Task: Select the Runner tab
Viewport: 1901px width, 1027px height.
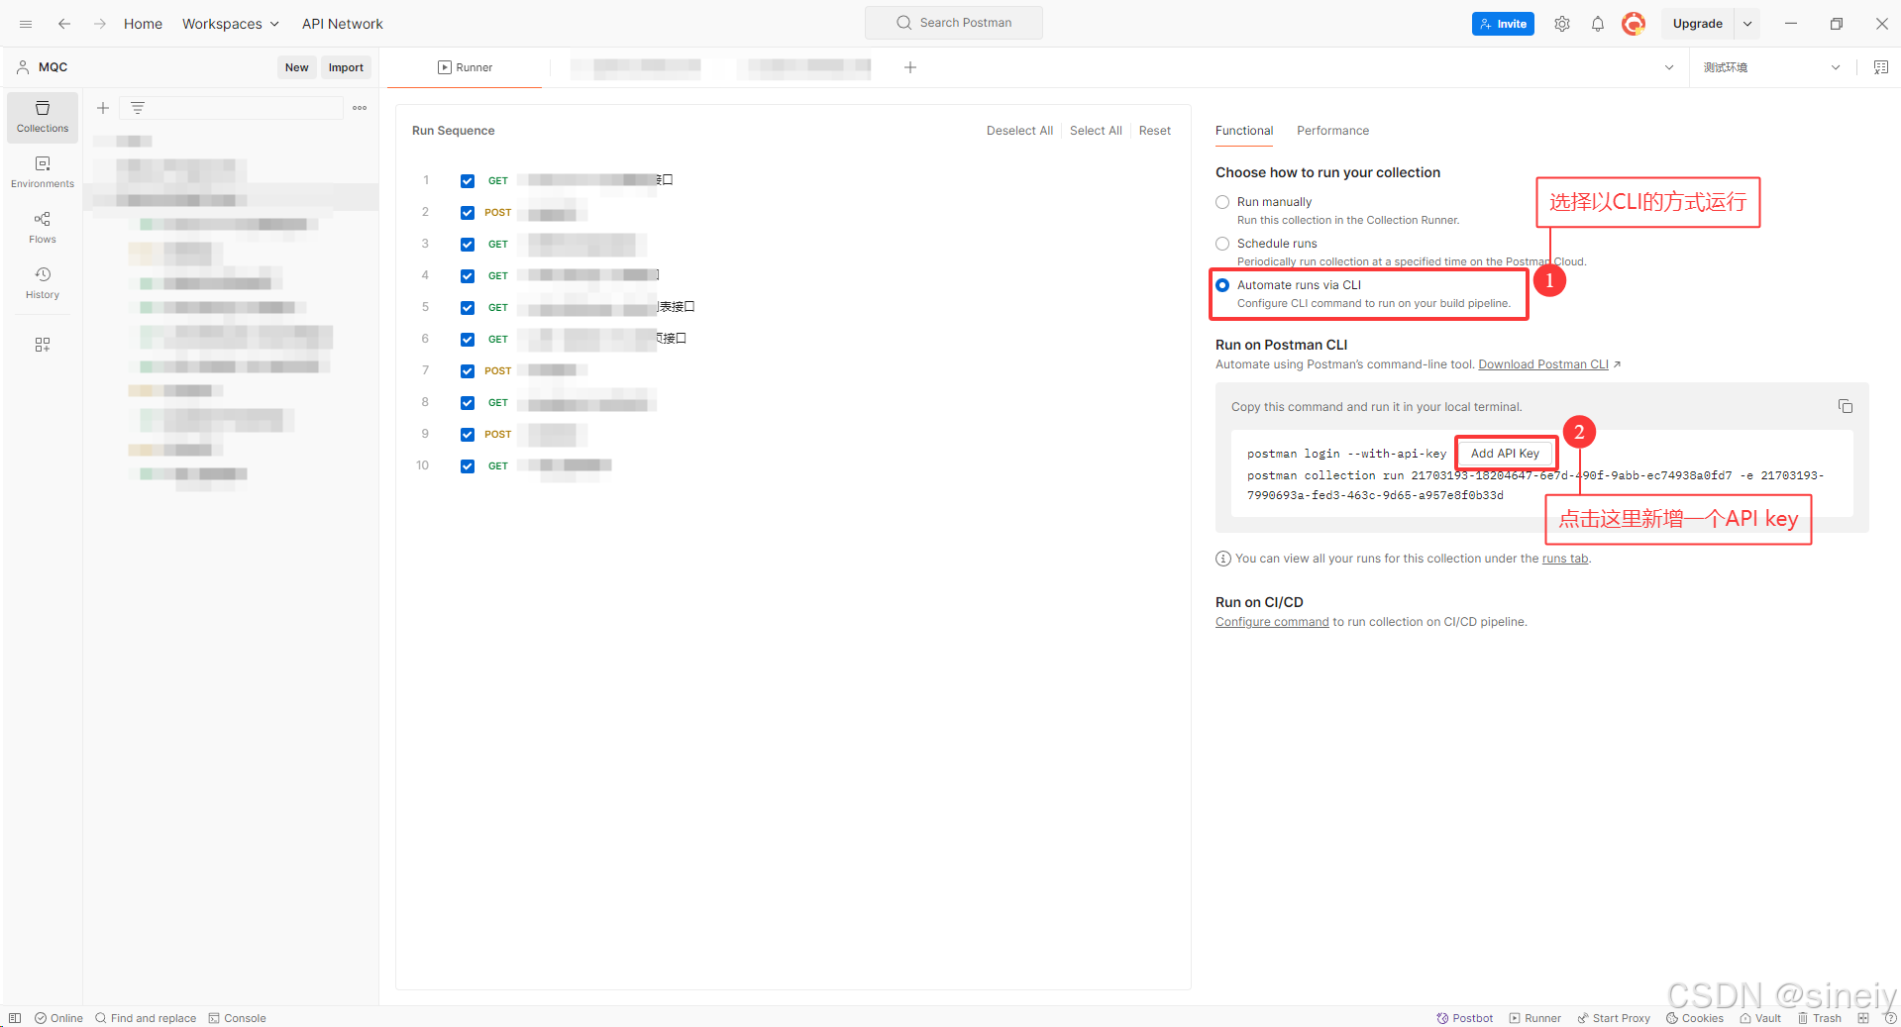Action: click(465, 67)
